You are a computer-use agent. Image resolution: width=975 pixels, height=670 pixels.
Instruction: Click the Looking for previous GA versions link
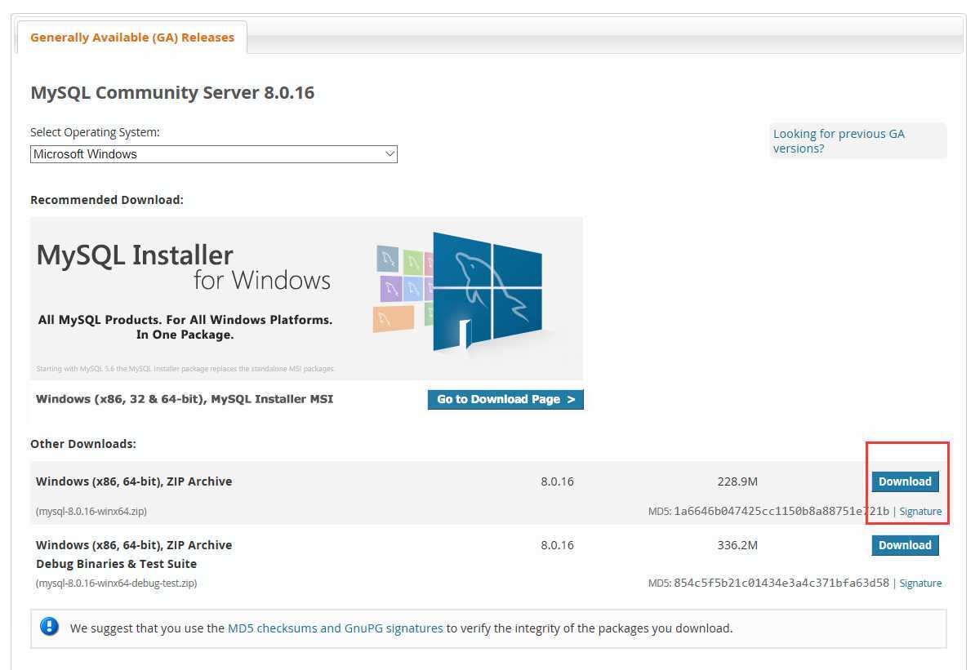(838, 141)
